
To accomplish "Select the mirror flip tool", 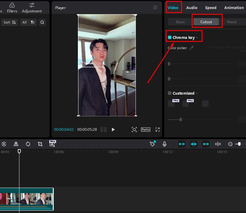I will 16,144.
